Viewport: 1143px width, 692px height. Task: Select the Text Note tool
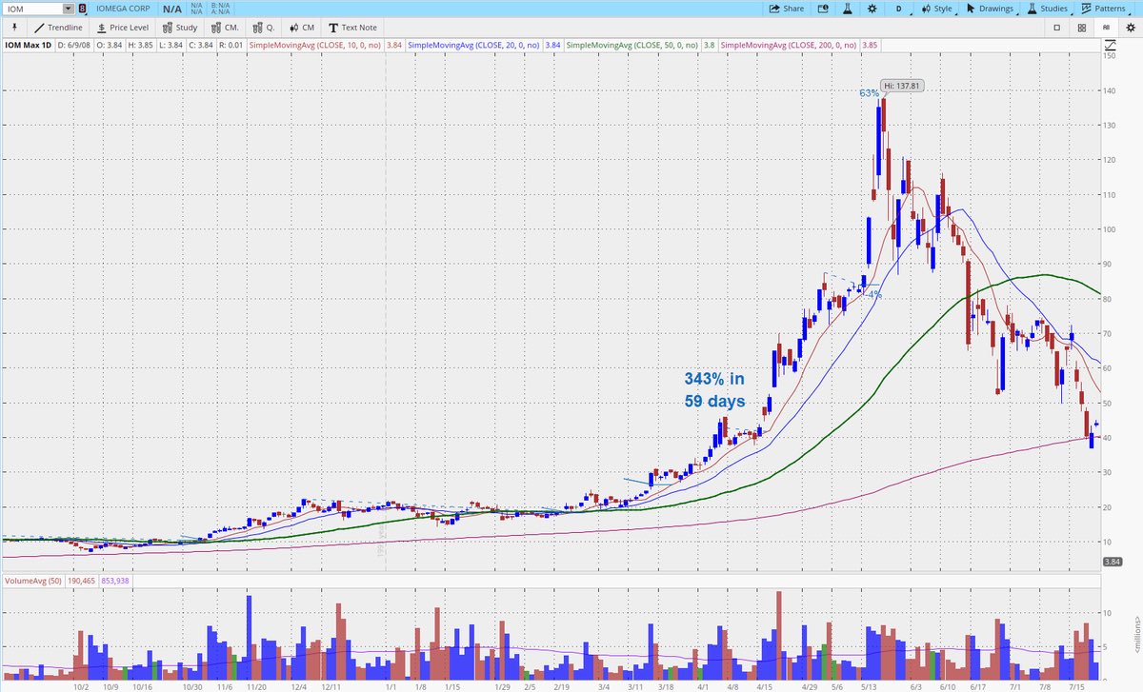353,28
